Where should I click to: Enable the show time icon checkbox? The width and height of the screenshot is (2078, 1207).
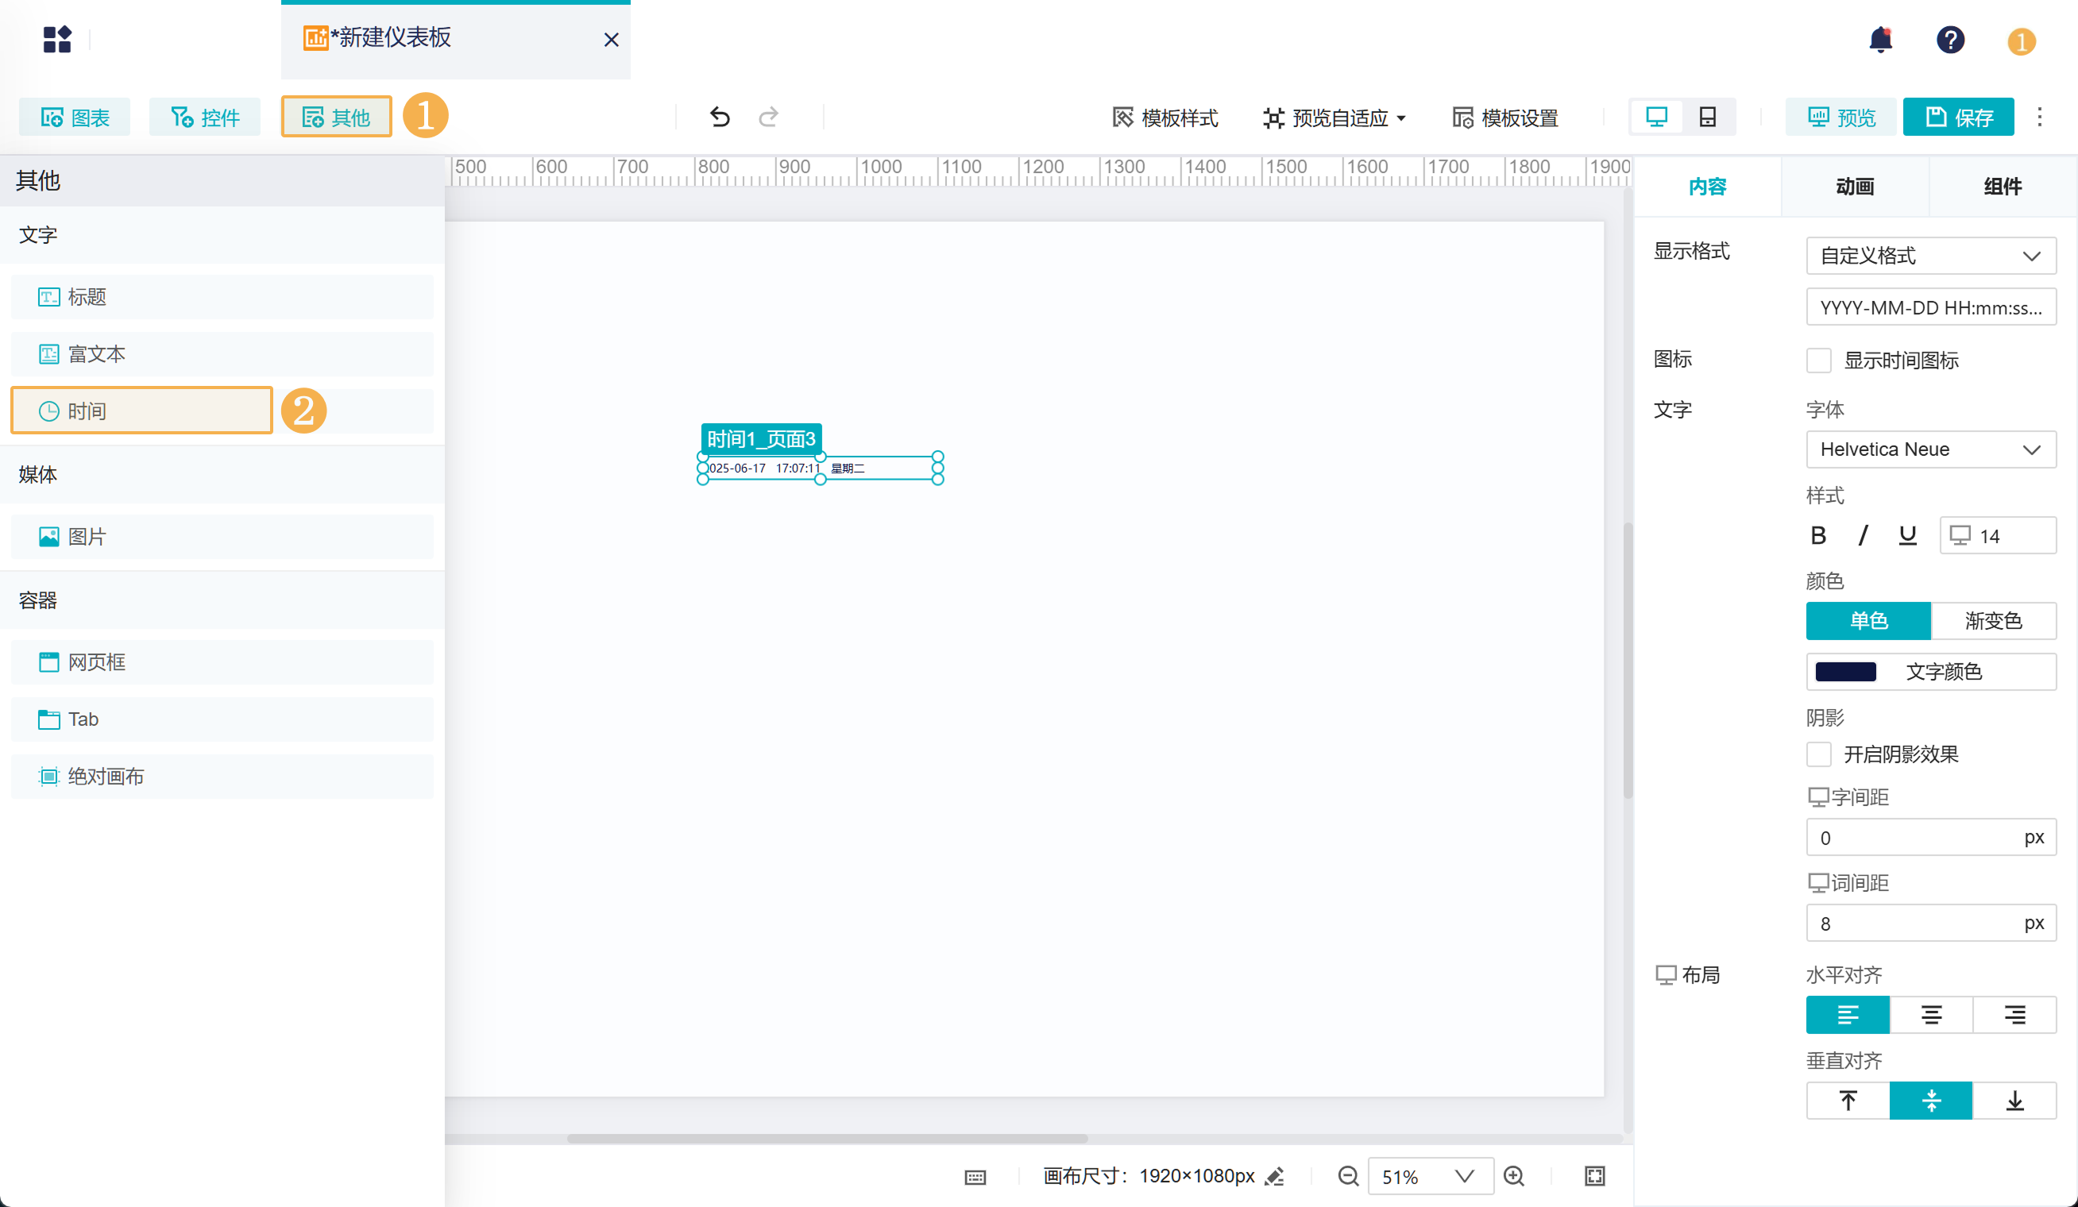[x=1818, y=361]
